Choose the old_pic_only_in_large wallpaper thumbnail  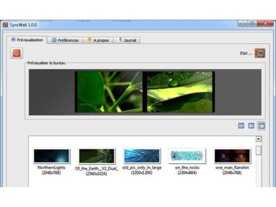pos(142,156)
